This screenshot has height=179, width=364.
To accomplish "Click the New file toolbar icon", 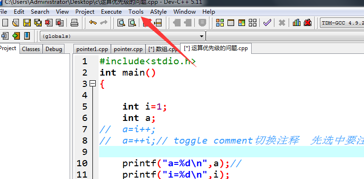I will pos(5,23).
